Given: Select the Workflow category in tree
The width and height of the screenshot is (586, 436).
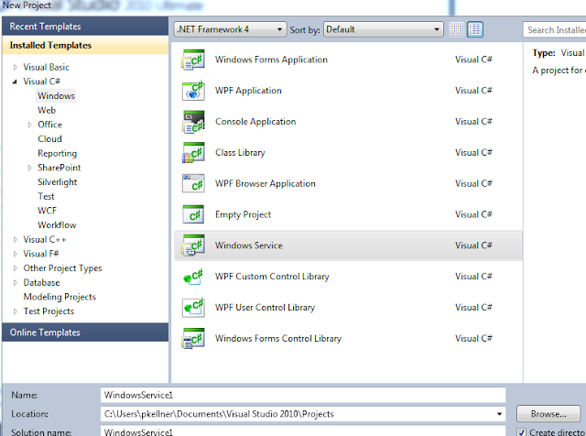Looking at the screenshot, I should point(57,225).
